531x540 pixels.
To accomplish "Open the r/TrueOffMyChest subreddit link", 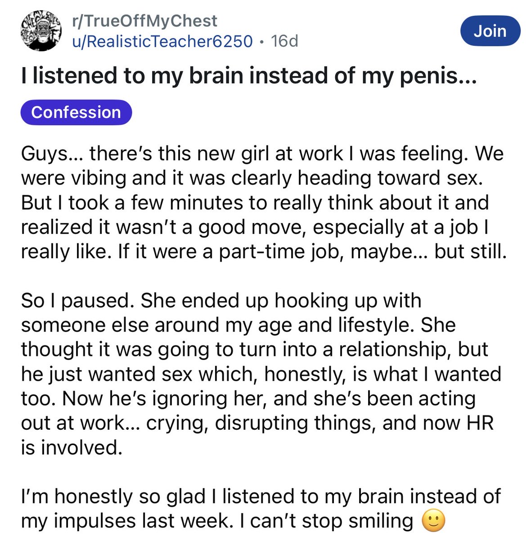I will [x=144, y=21].
